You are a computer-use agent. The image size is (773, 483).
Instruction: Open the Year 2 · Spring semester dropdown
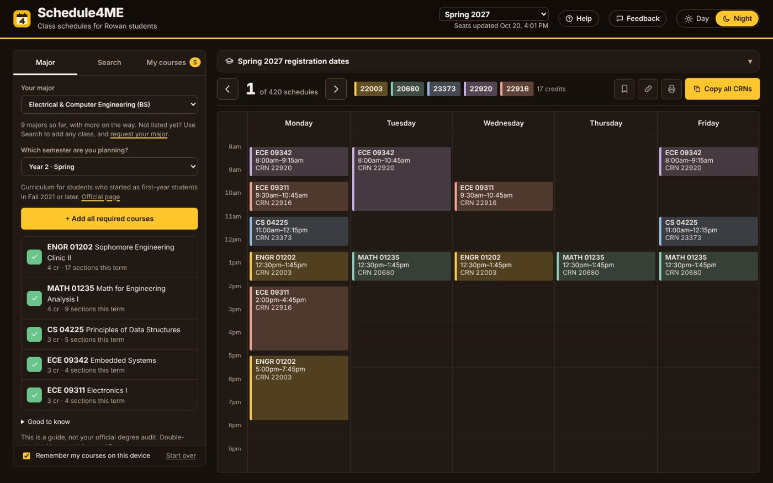point(109,167)
